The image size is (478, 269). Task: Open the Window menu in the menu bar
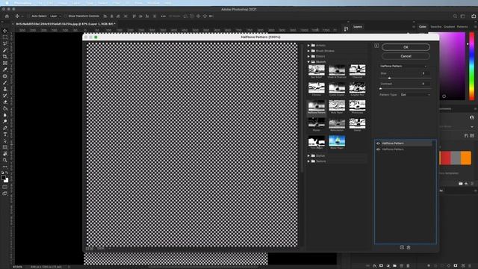(153, 3)
